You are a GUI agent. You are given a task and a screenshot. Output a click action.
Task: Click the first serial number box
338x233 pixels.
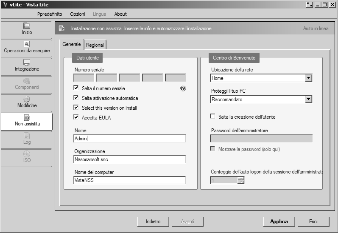pos(84,78)
